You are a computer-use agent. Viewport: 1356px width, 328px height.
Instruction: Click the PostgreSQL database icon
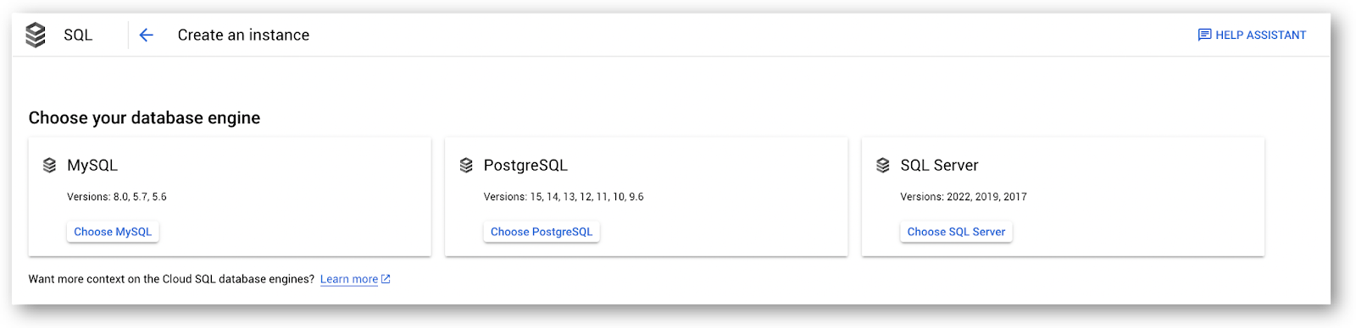466,165
